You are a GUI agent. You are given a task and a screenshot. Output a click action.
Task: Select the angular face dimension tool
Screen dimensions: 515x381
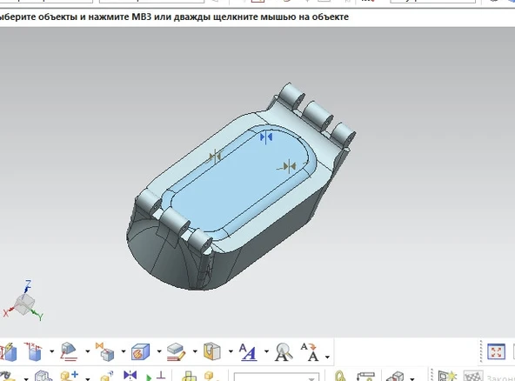click(x=69, y=351)
